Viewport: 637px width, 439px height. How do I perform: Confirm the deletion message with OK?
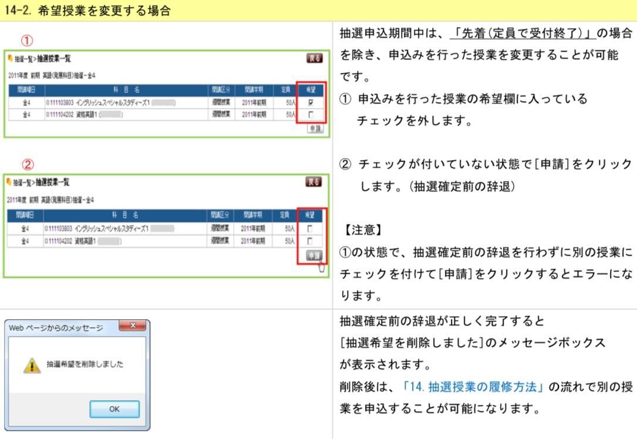tap(114, 409)
